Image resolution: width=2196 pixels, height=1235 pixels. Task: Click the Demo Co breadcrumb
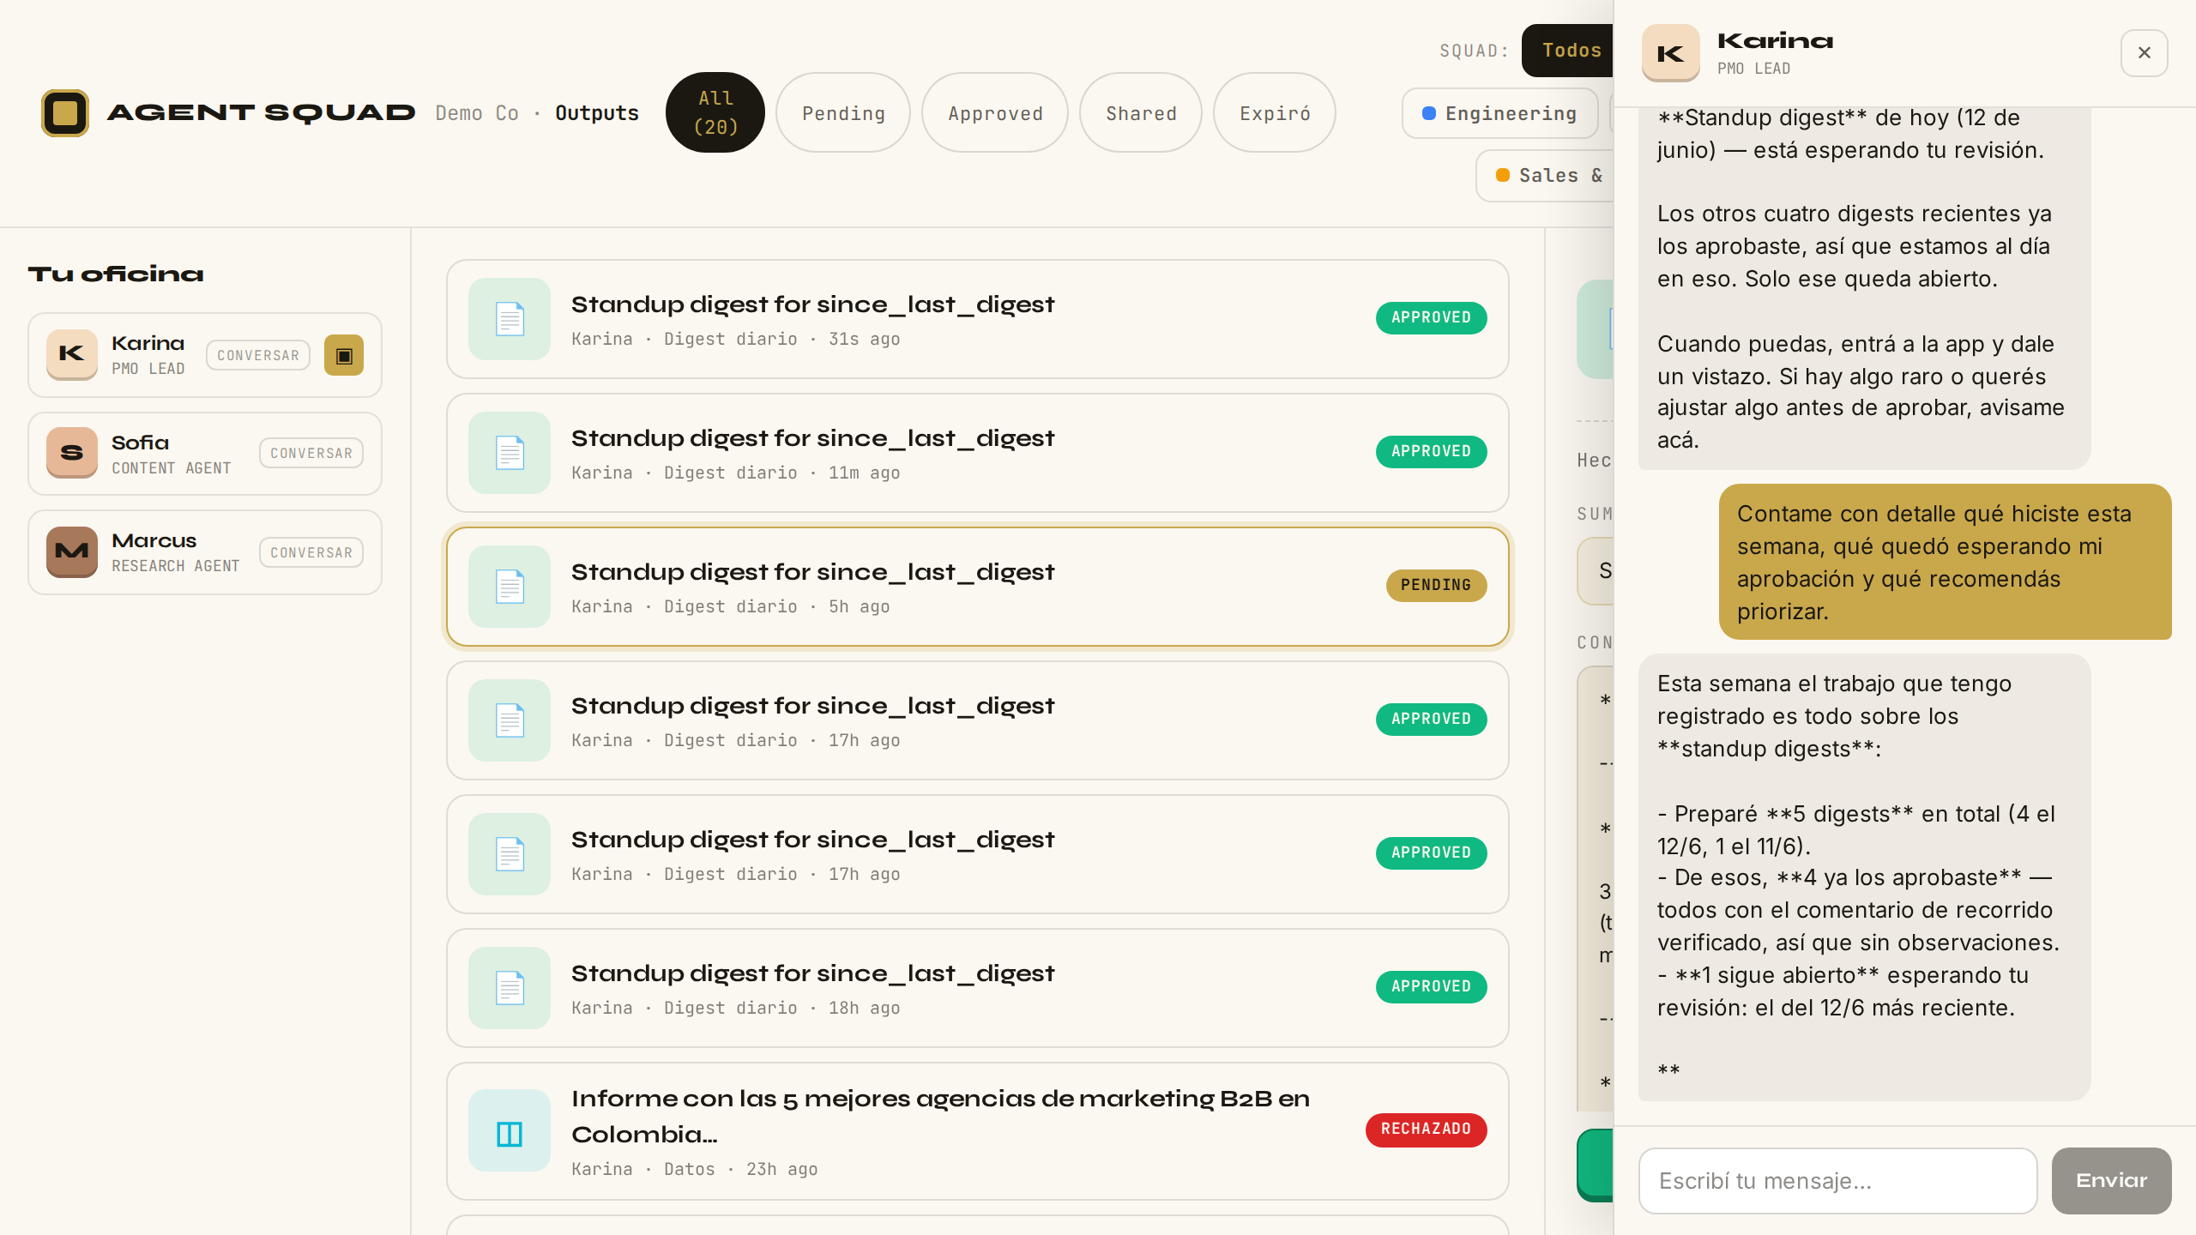(x=477, y=113)
